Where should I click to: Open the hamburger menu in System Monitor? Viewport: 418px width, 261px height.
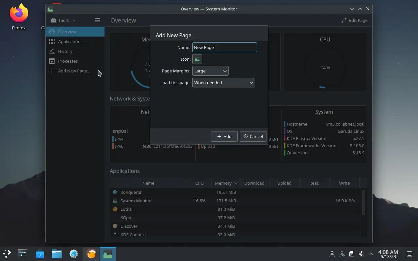tap(97, 20)
